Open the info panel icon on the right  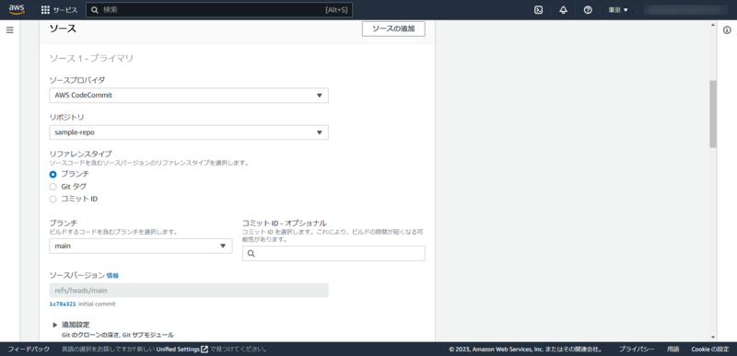pos(727,30)
